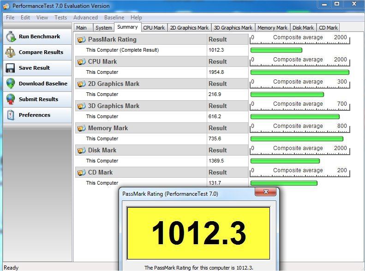Switch to the 2D Graphics Mark tab
365x271 pixels.
point(189,28)
